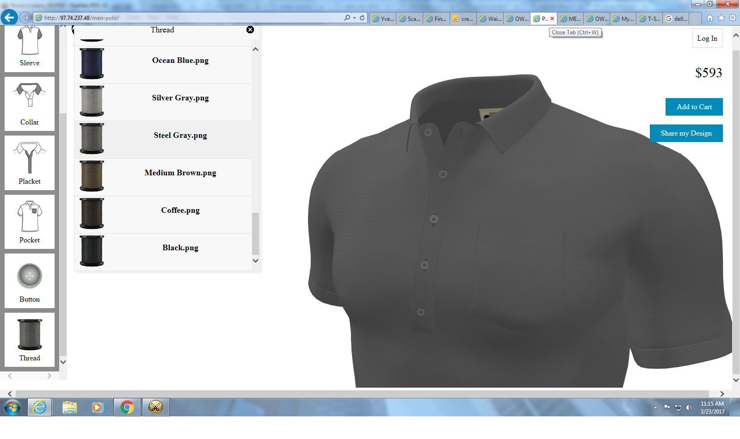This screenshot has height=439, width=740.
Task: Click Share my Design button
Action: 686,133
